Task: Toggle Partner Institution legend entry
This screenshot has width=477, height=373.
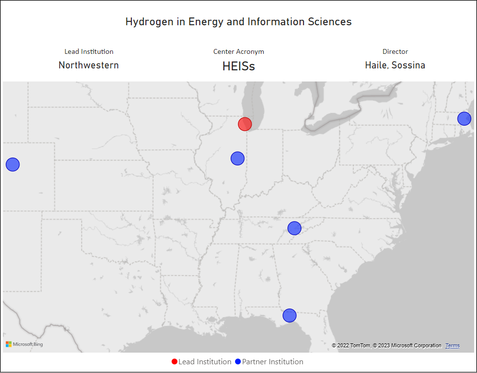Action: pos(269,362)
